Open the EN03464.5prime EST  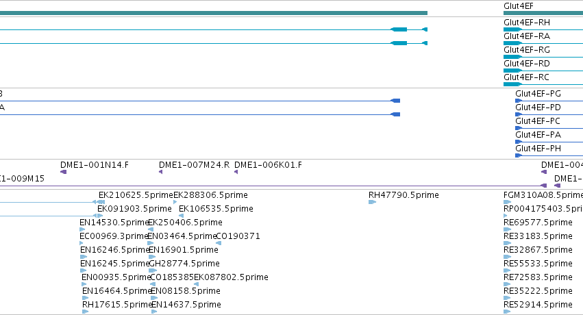182,236
